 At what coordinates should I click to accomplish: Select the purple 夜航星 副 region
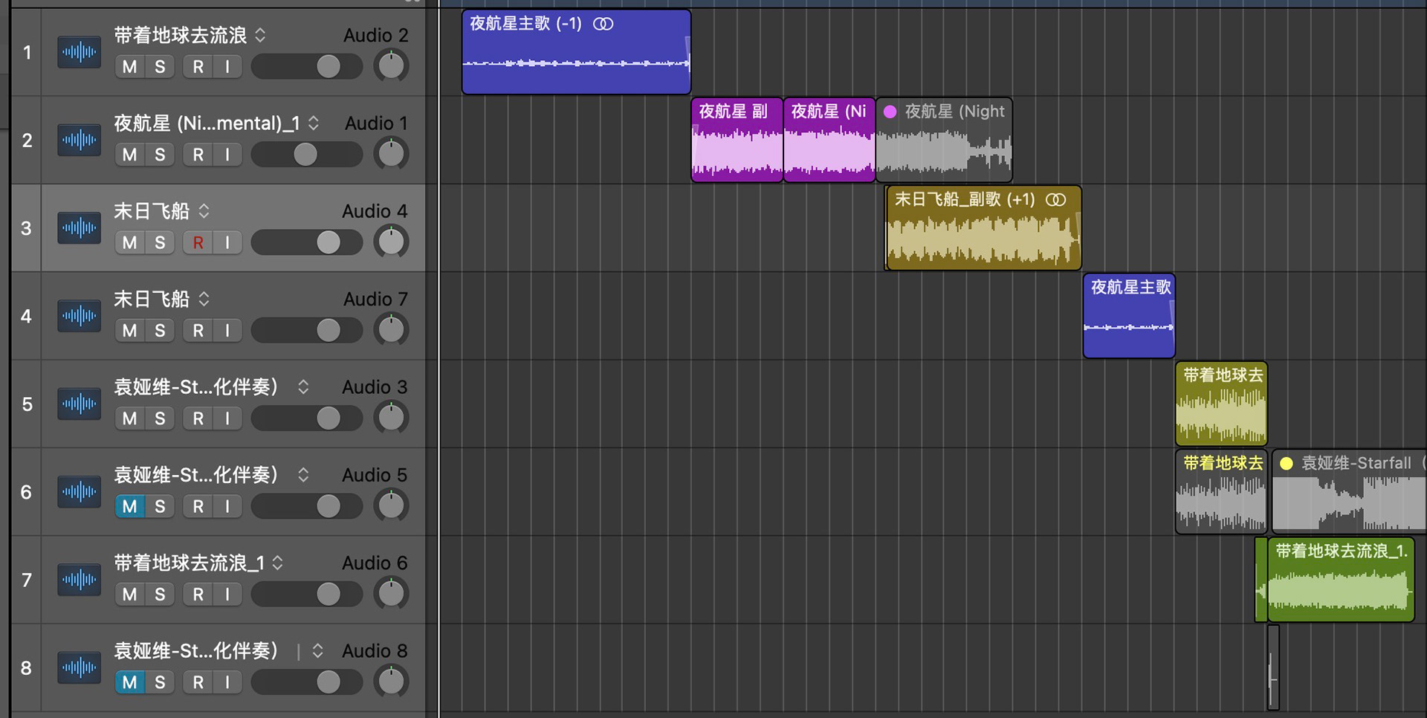737,140
